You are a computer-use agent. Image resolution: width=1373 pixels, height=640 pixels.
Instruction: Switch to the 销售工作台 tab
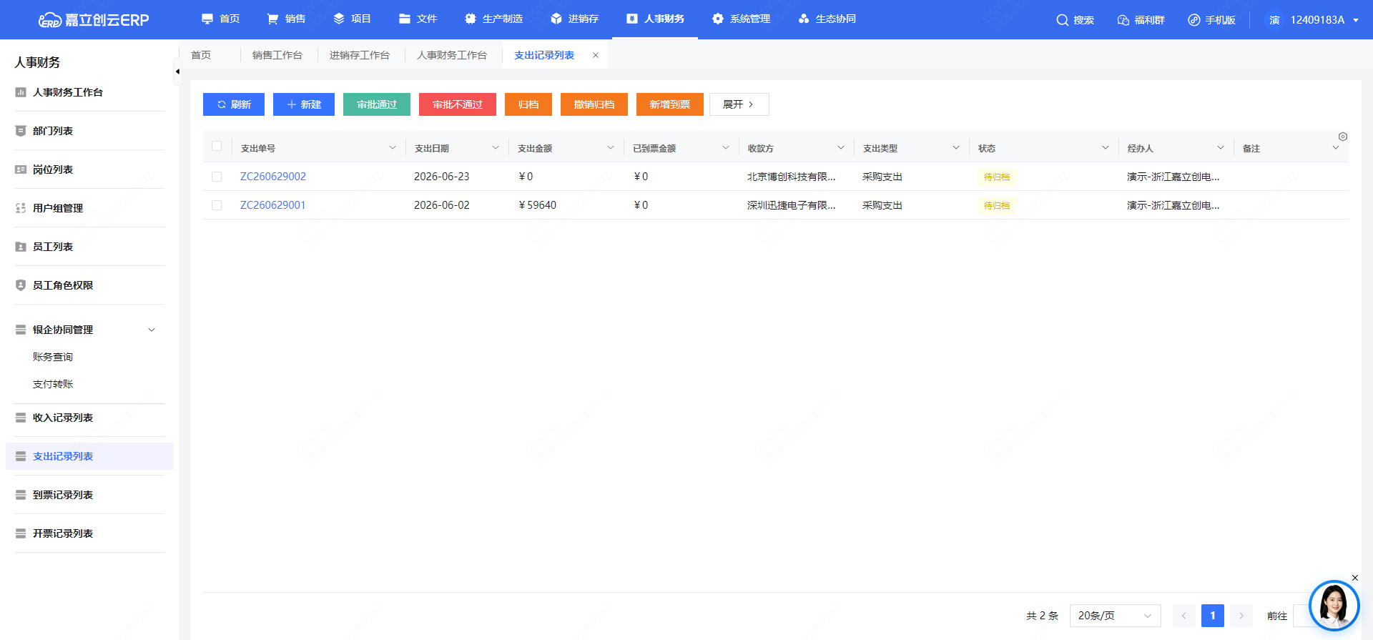277,55
